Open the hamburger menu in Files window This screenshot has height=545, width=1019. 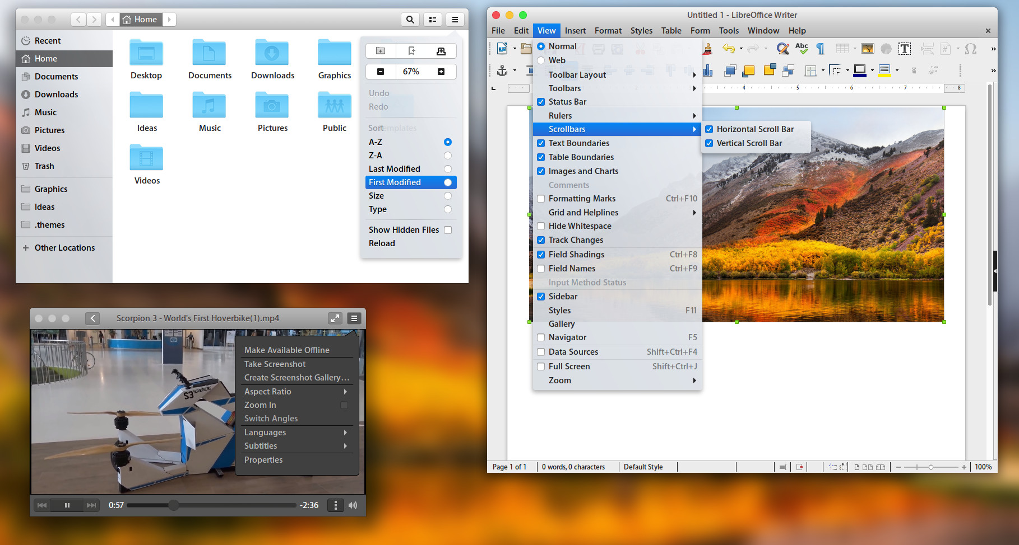tap(455, 20)
